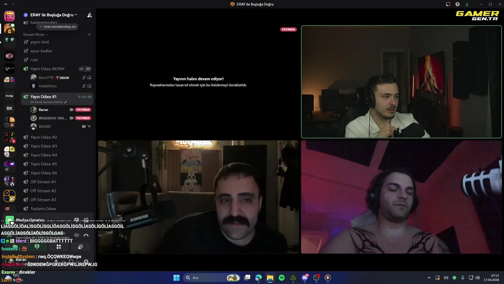Focus the webcam tile with the Shure microphone
The image size is (504, 284).
pyautogui.click(x=198, y=197)
